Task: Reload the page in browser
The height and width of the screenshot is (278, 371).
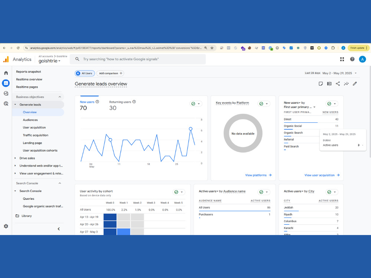Action: pos(18,48)
